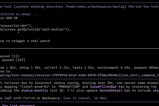Click the working directory path /home/codex_a/workspaces/opslog

click(95, 7)
